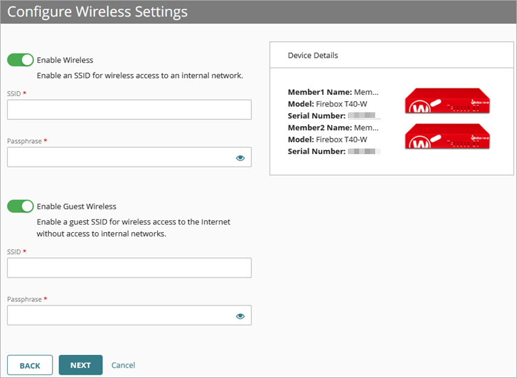
Task: Click the Configure Wireless Settings title
Action: [97, 12]
